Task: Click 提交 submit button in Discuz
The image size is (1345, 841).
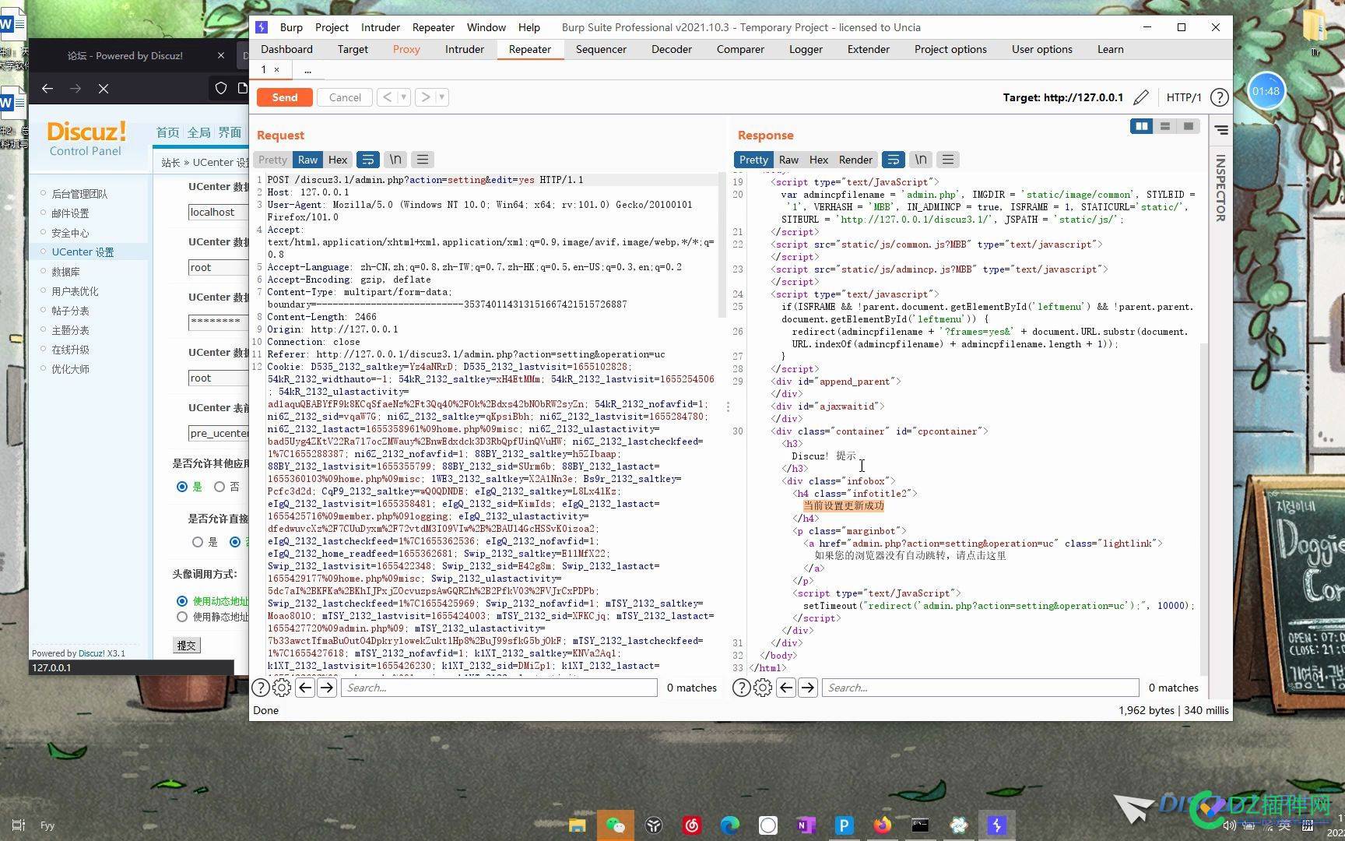Action: coord(187,645)
